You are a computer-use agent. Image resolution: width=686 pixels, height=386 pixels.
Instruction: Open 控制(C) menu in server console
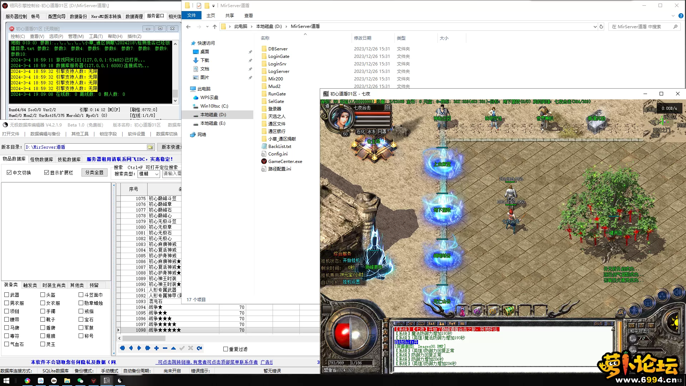pyautogui.click(x=18, y=36)
